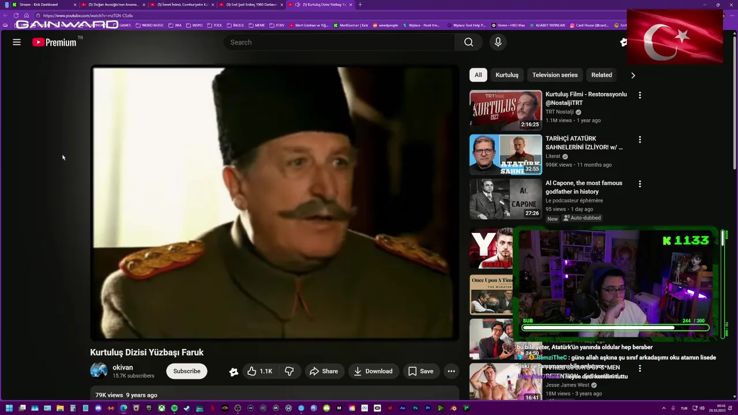Open Discord from the taskbar
The height and width of the screenshot is (415, 738).
pyautogui.click(x=98, y=408)
